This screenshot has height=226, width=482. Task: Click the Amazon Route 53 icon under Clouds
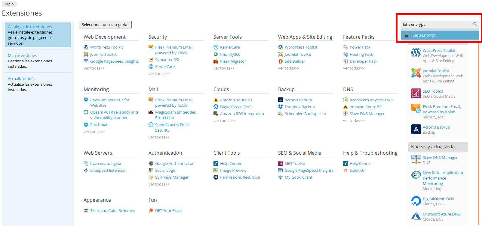coord(216,100)
